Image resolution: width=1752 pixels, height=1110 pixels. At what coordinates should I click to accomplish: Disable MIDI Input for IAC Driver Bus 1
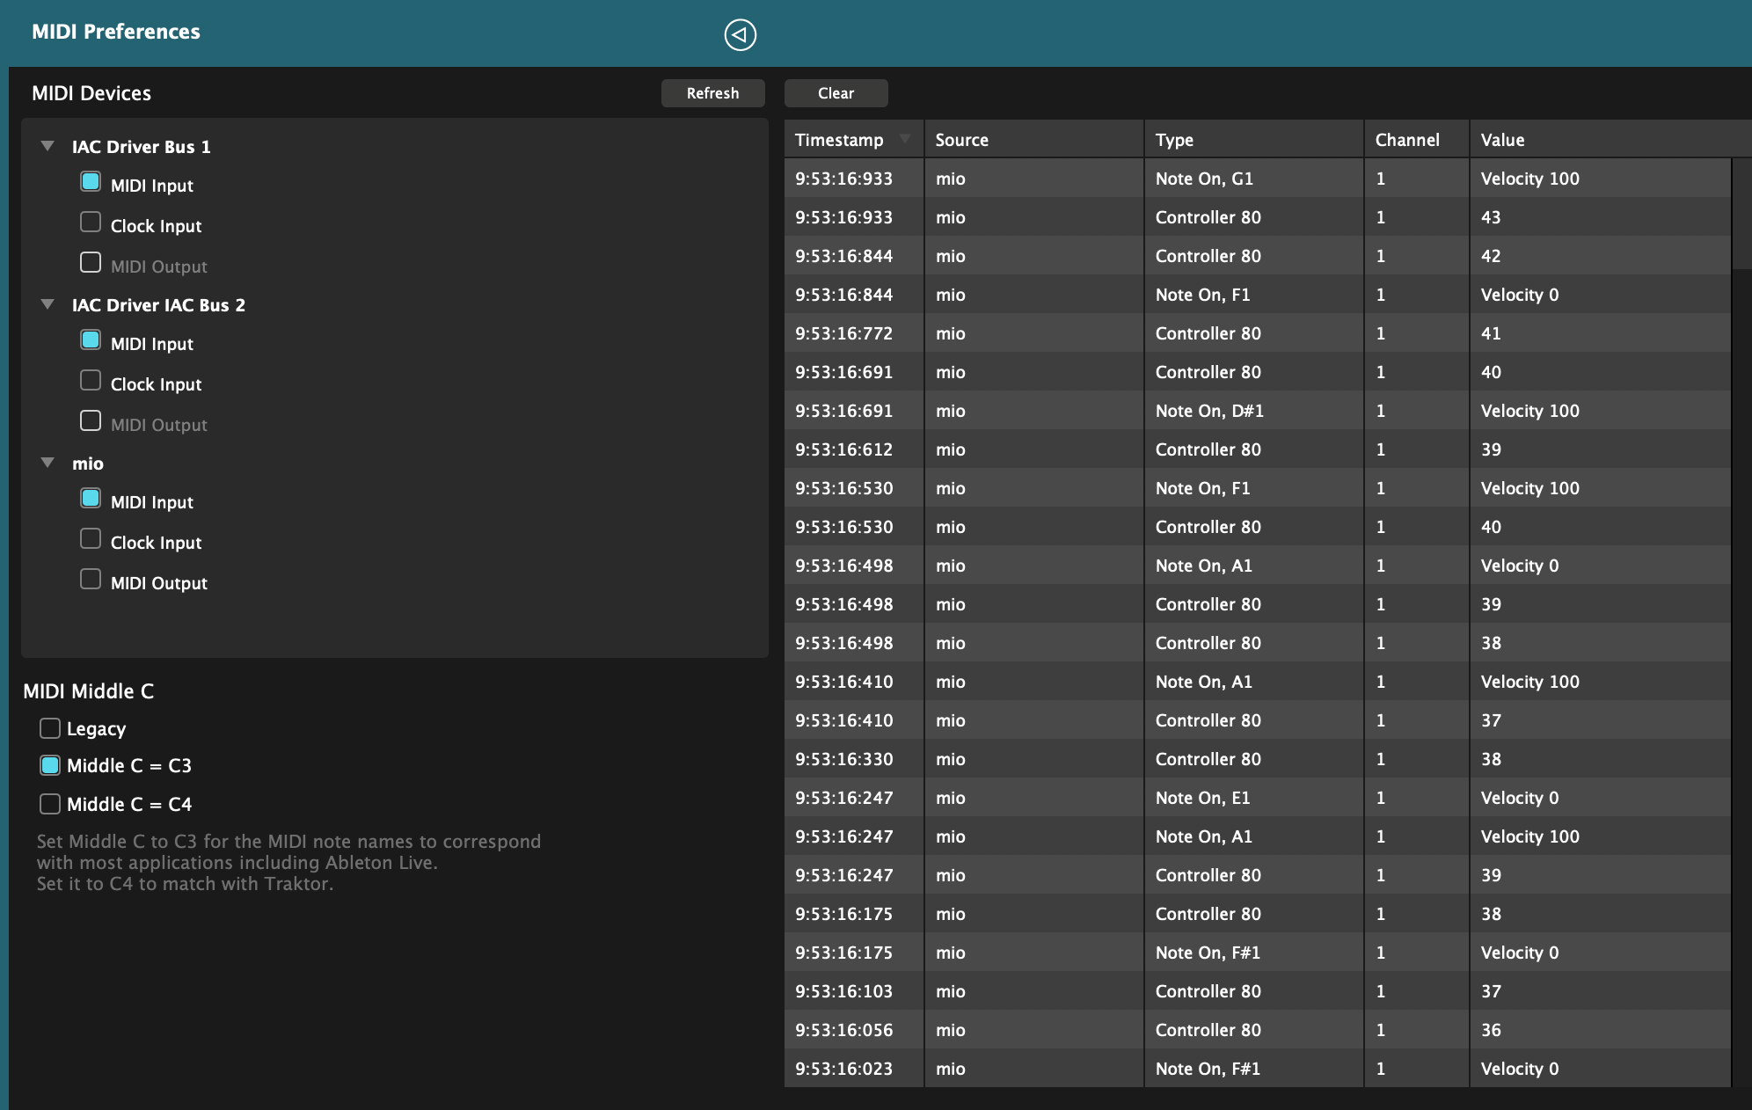click(91, 182)
